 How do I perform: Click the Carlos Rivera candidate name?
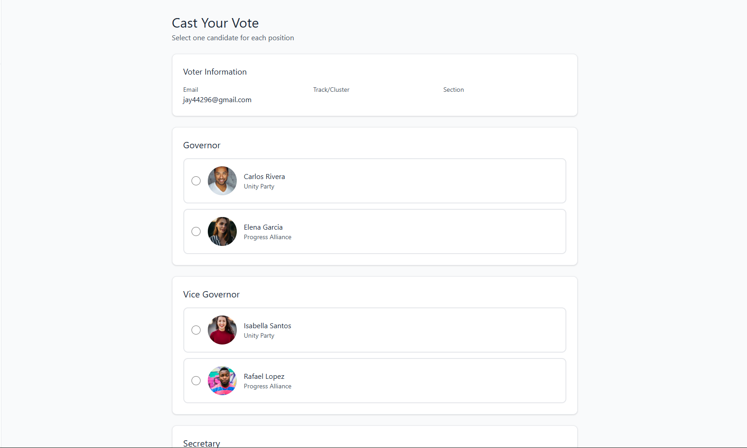pyautogui.click(x=264, y=177)
